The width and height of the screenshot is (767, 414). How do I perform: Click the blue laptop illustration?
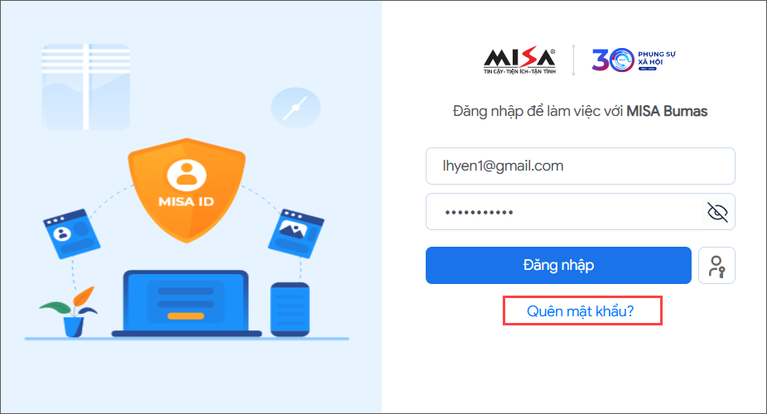tap(186, 304)
